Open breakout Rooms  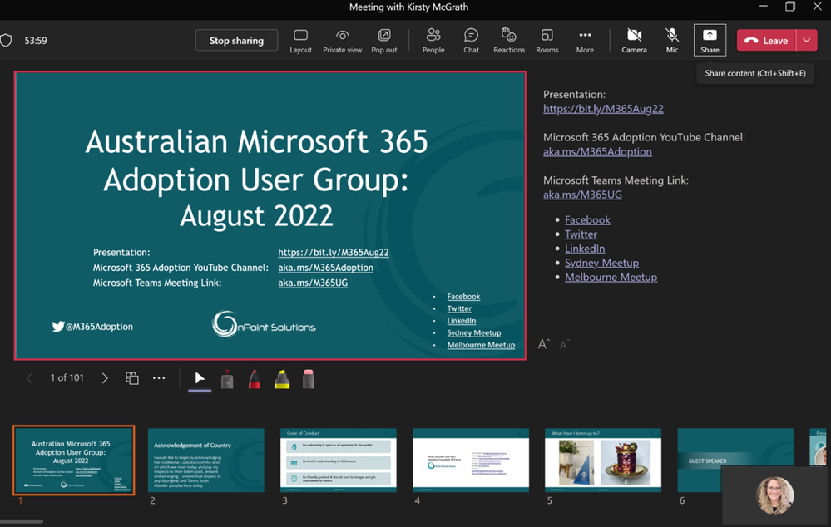click(x=547, y=41)
